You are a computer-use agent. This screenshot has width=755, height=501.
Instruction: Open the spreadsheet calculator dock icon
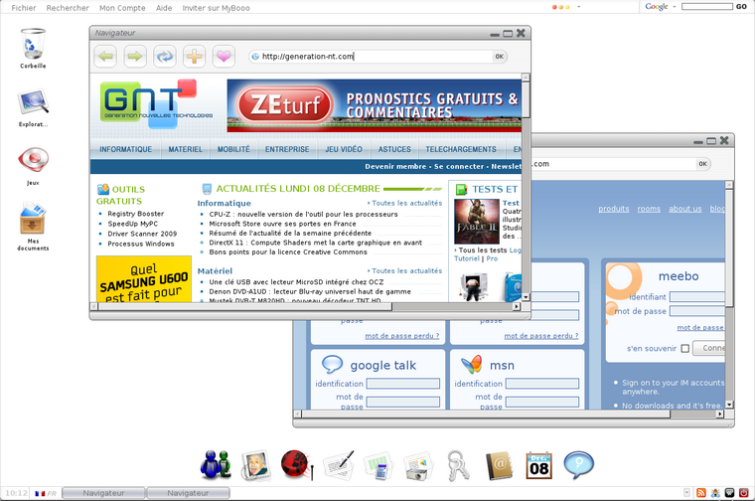(377, 465)
